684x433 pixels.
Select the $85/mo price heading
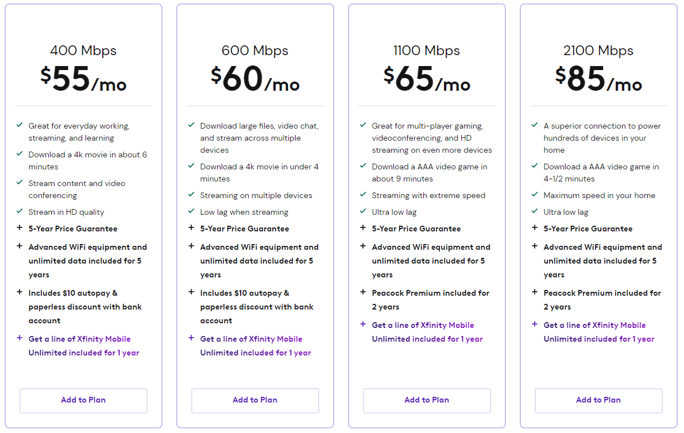click(598, 79)
